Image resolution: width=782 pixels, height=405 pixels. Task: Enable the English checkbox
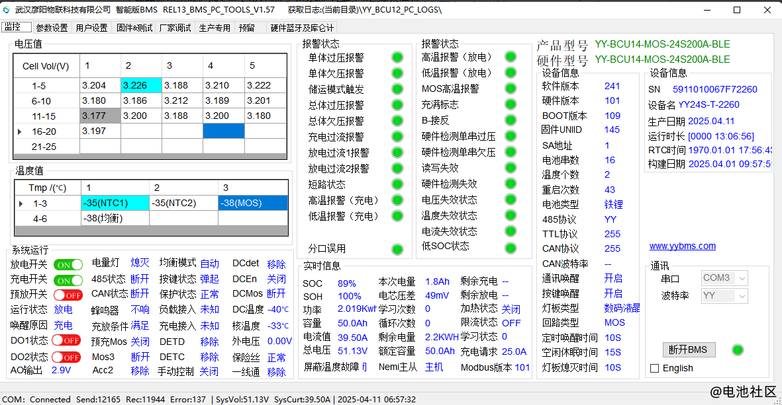click(655, 368)
